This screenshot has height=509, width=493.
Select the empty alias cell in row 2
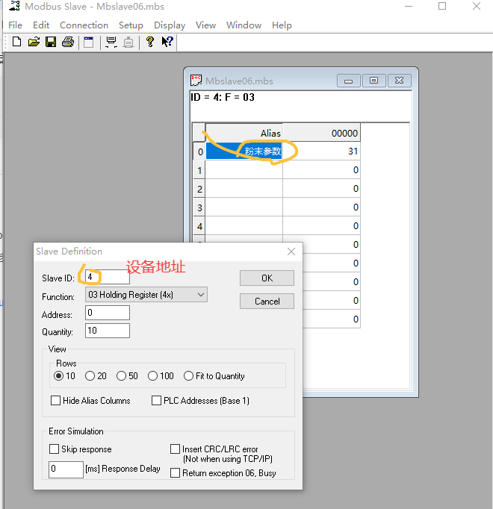(x=244, y=189)
